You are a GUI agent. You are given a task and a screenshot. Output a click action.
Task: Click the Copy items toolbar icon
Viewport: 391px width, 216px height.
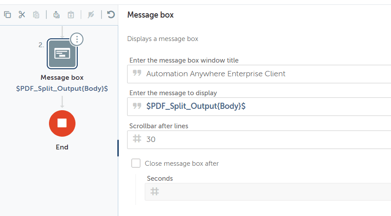click(x=8, y=15)
